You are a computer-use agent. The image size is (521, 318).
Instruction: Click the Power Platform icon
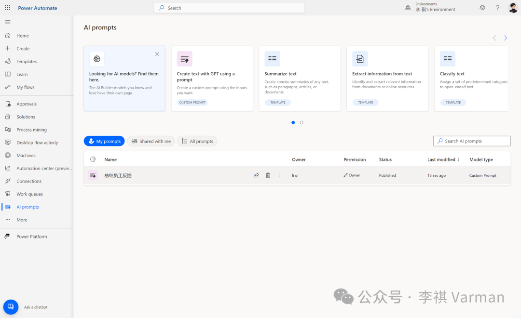click(x=7, y=237)
